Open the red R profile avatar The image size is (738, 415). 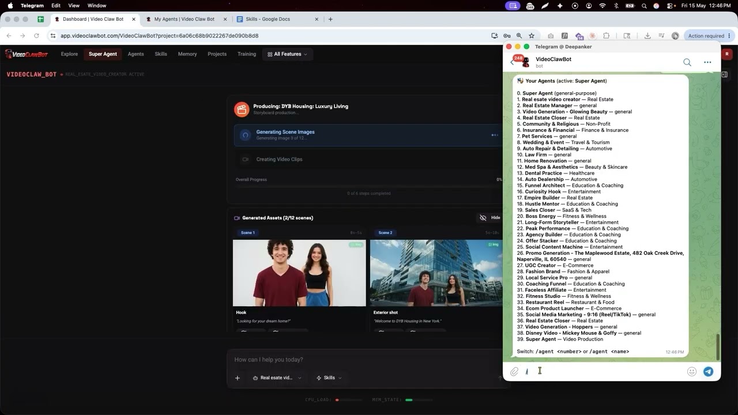tap(726, 54)
